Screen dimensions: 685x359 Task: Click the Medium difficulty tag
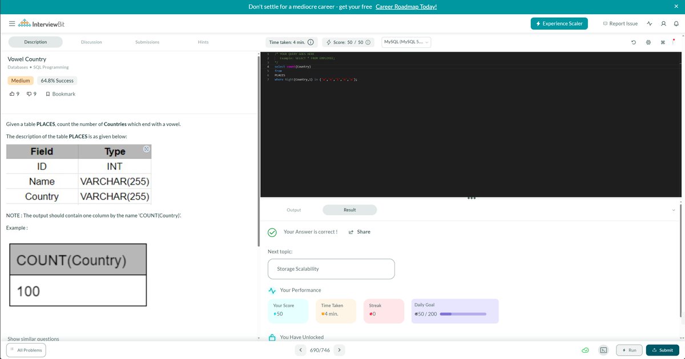(21, 81)
